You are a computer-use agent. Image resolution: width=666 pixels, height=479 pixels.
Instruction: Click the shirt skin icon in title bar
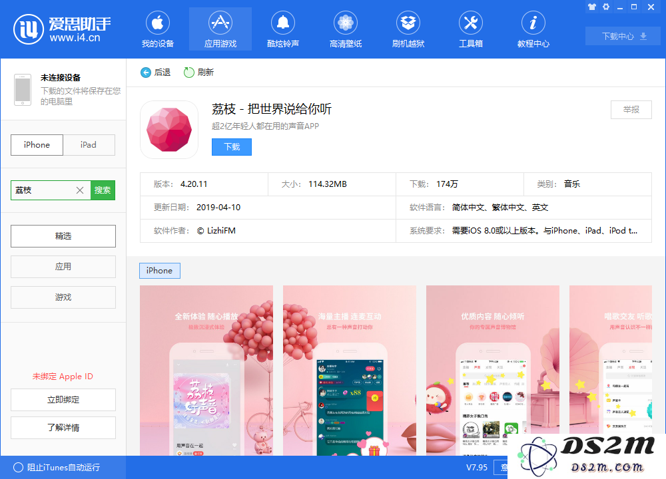[592, 7]
